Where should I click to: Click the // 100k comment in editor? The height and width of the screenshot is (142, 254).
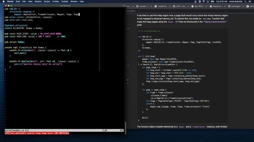[61, 37]
